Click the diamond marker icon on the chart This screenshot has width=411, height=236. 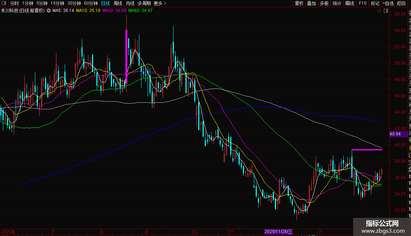[379, 11]
